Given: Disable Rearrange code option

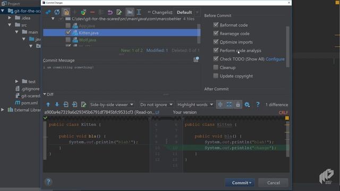Looking at the screenshot, I should [x=216, y=33].
